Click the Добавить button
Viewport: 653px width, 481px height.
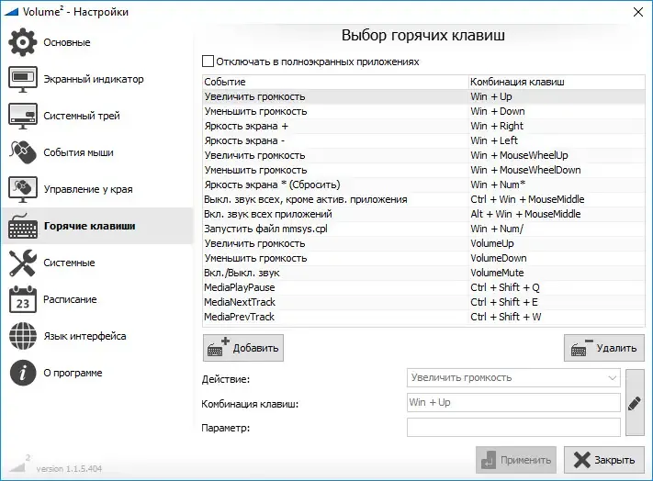[x=243, y=348]
